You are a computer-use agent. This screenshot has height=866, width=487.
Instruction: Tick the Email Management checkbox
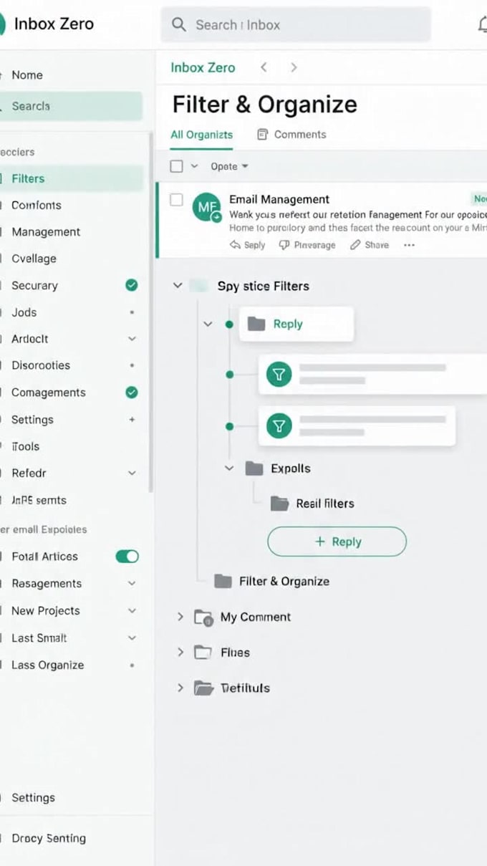[x=176, y=200]
